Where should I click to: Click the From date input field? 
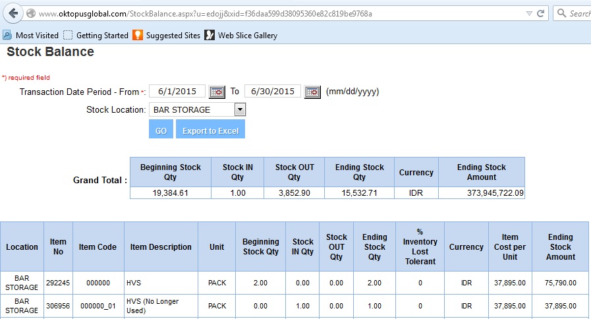(177, 91)
